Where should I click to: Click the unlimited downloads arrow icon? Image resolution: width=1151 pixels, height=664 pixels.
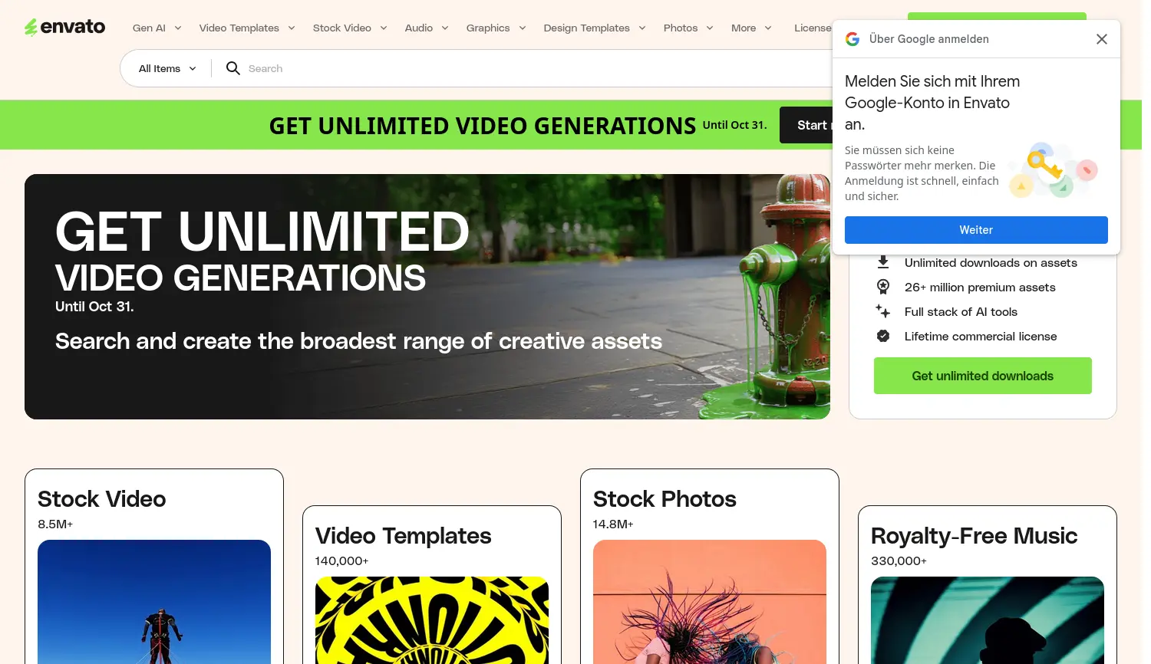[x=883, y=262]
